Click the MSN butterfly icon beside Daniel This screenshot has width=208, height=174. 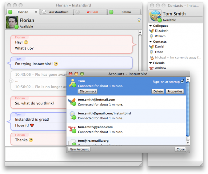click(x=152, y=47)
